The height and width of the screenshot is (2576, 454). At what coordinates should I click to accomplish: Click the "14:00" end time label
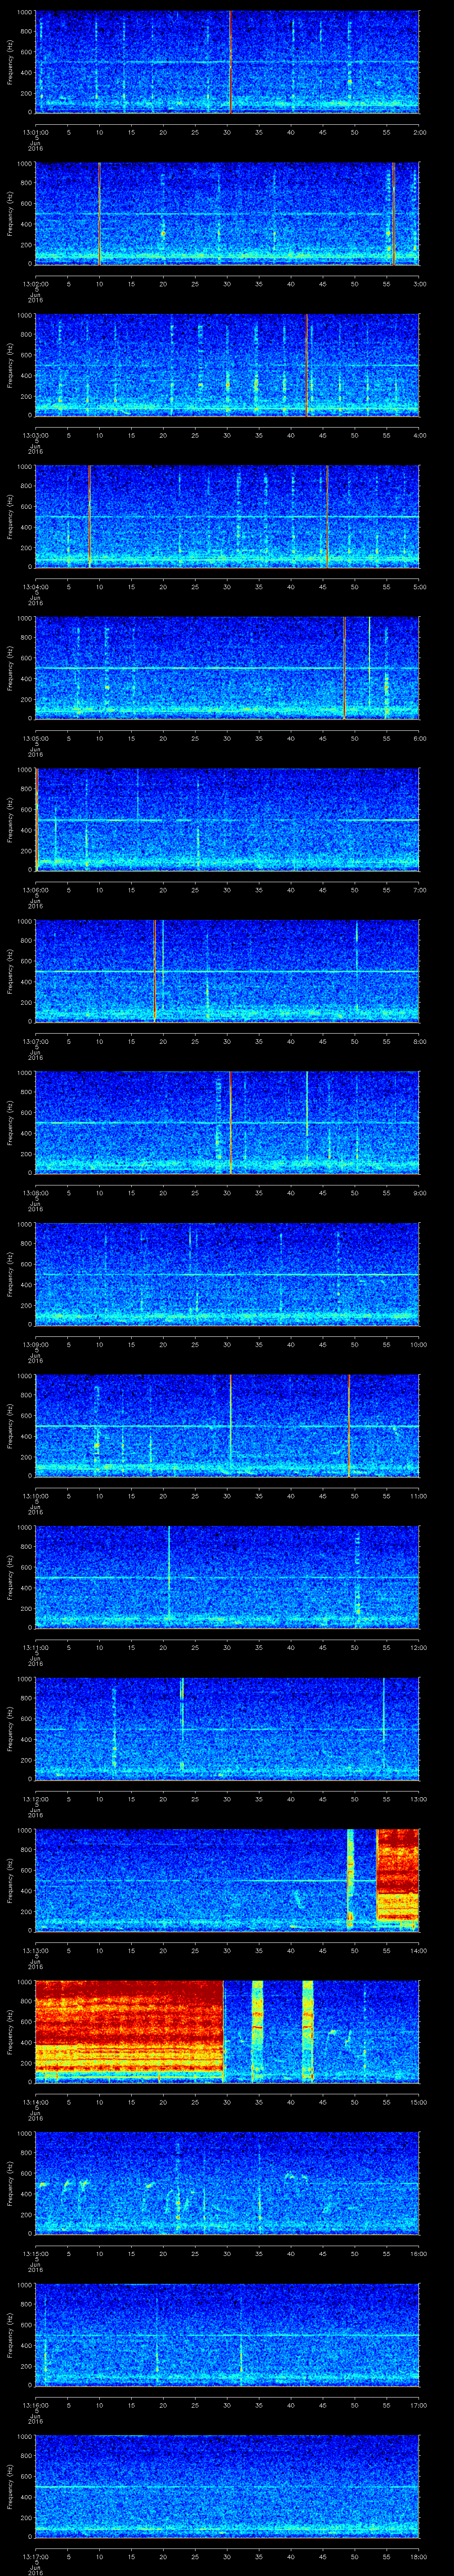click(x=418, y=1950)
